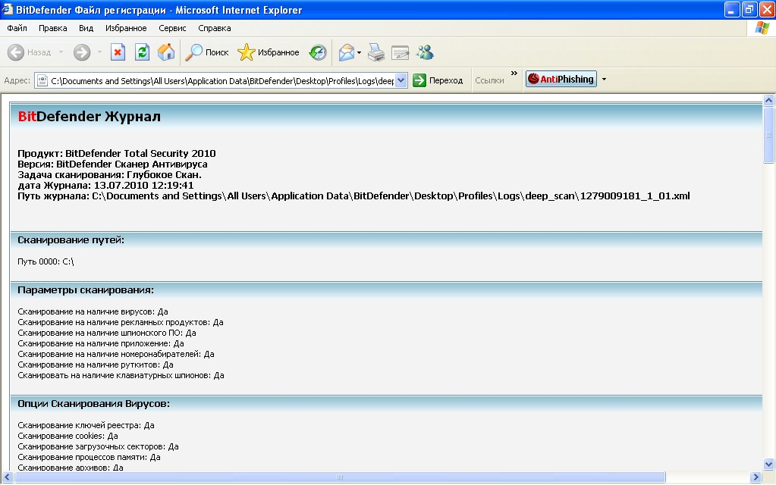Click 'Сканирование на наличие рекламных продуктов: Да'
Screen dimensions: 776x485
click(121, 322)
